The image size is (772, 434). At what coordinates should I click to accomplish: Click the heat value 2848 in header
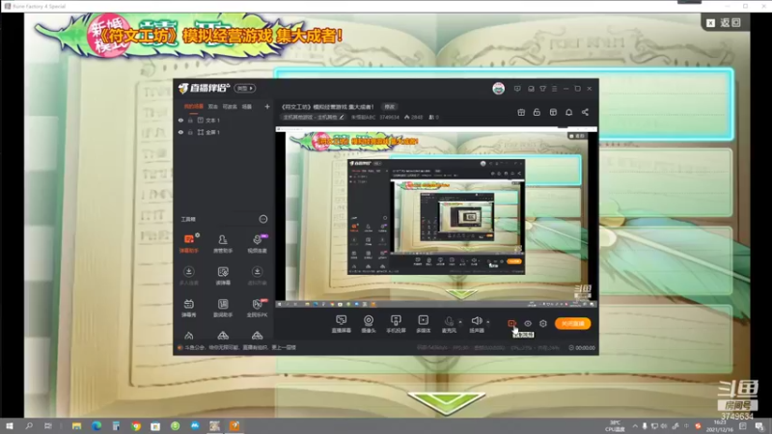point(414,117)
